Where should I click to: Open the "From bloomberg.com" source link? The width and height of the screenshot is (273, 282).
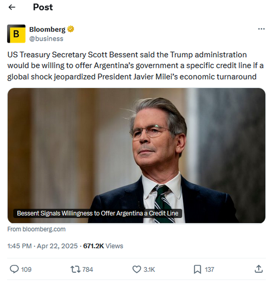(36, 229)
